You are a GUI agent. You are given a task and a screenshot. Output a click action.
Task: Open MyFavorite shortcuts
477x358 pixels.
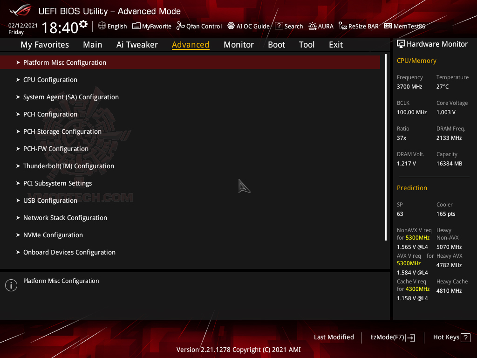[x=151, y=26]
